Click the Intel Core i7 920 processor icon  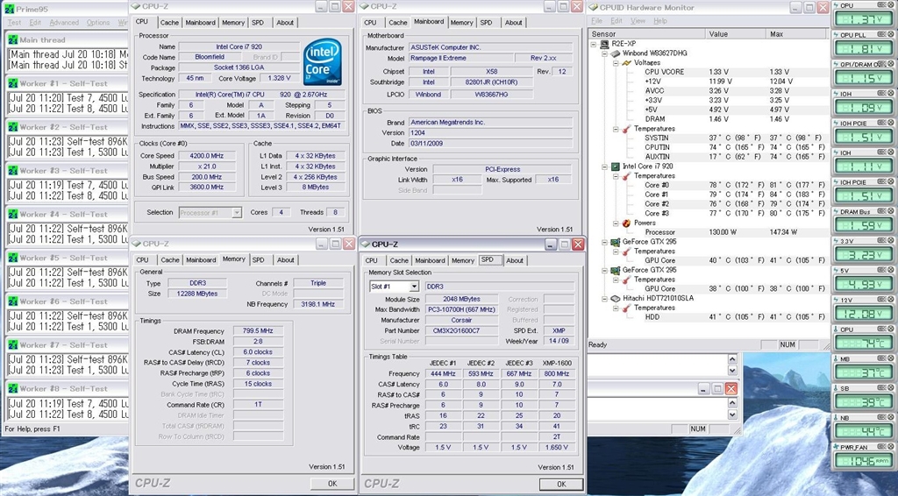(616, 166)
